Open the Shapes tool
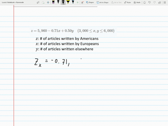This screenshot has height=126, width=168. click(90, 2)
